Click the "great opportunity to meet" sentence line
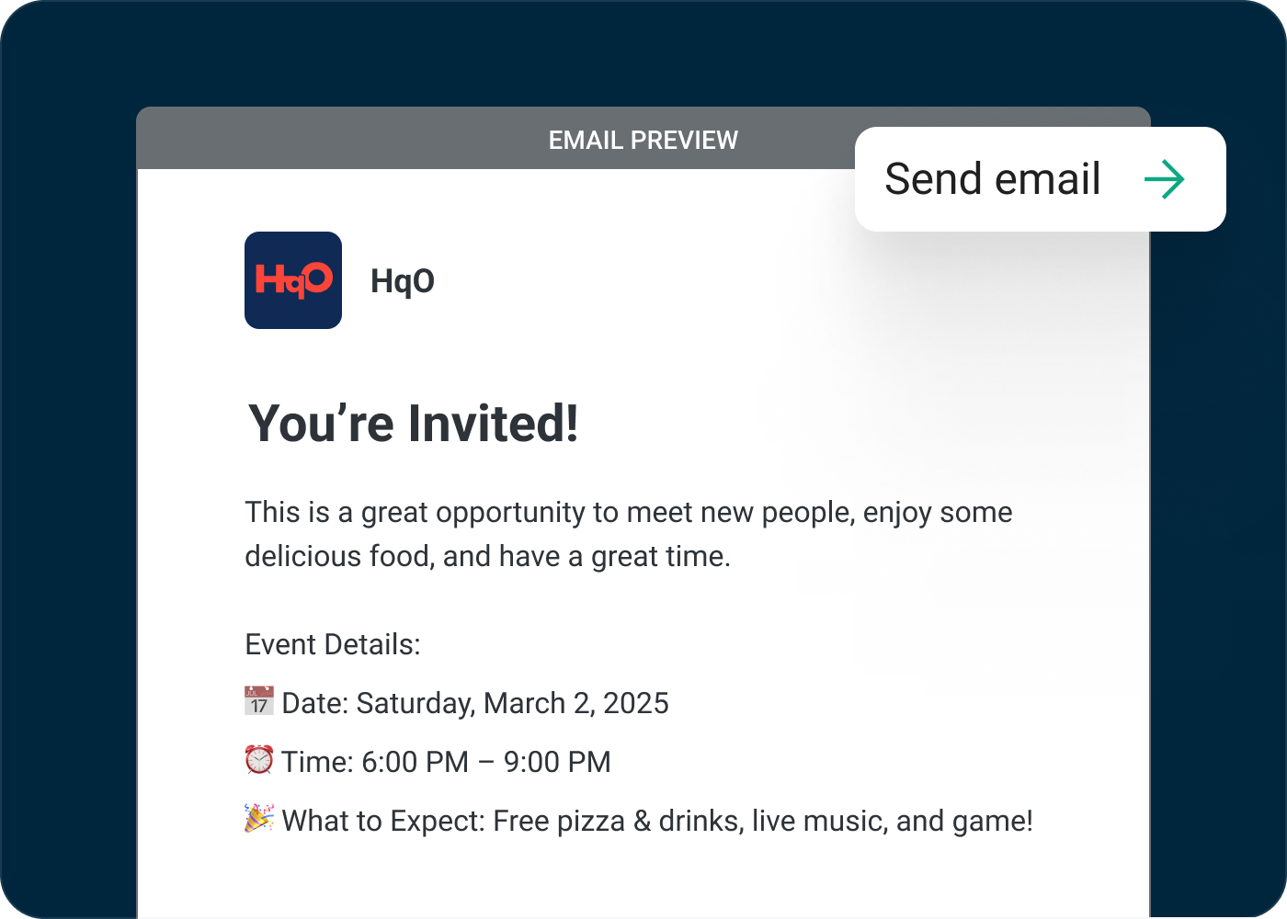1287x919 pixels. click(628, 512)
